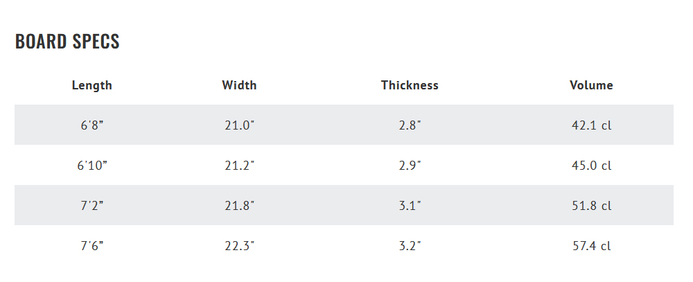
Task: Select the 57.4 cl volume value
Action: tap(591, 246)
